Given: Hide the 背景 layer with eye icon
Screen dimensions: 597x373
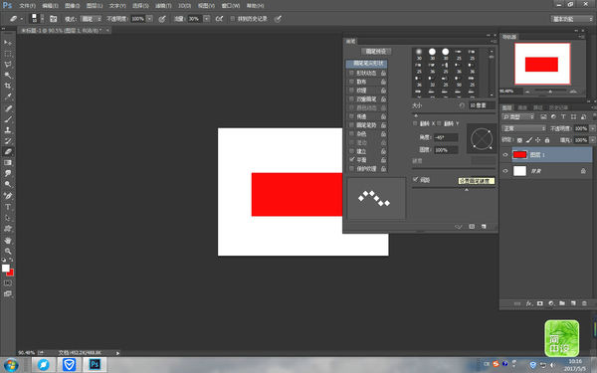Looking at the screenshot, I should pos(505,171).
